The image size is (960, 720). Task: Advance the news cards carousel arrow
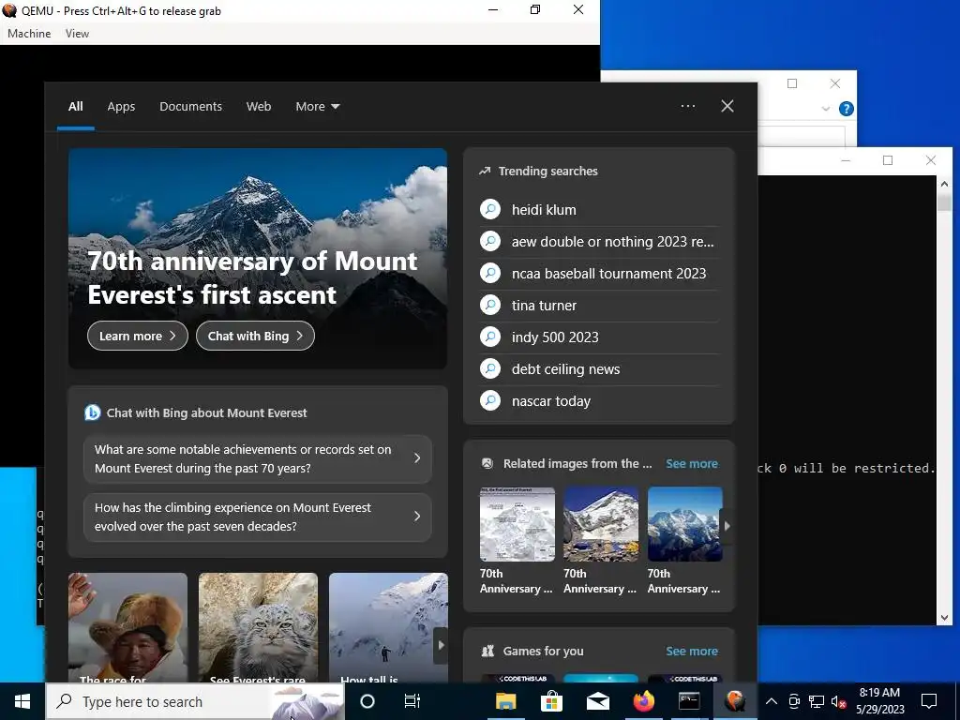441,645
